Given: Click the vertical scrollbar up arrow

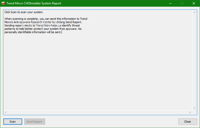Looking at the screenshot, I should tap(194, 12).
